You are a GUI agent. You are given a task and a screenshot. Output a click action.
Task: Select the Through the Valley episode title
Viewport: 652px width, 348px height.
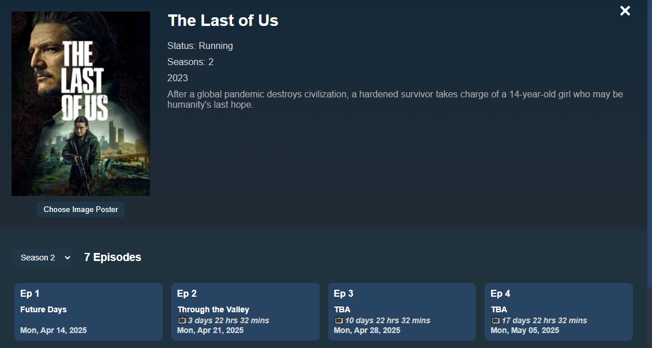(213, 309)
